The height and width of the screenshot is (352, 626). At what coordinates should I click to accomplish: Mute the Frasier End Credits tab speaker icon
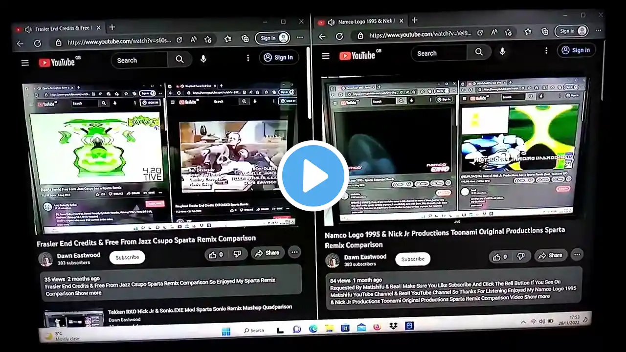tap(28, 29)
